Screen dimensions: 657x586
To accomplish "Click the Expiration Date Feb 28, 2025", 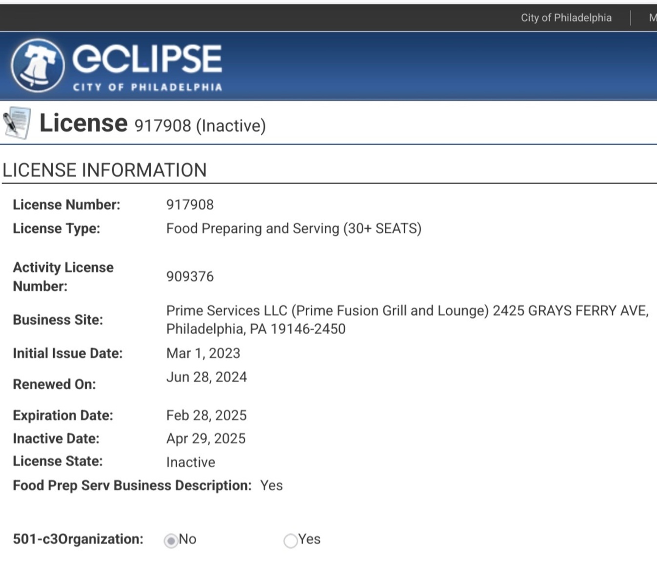I will pos(206,415).
